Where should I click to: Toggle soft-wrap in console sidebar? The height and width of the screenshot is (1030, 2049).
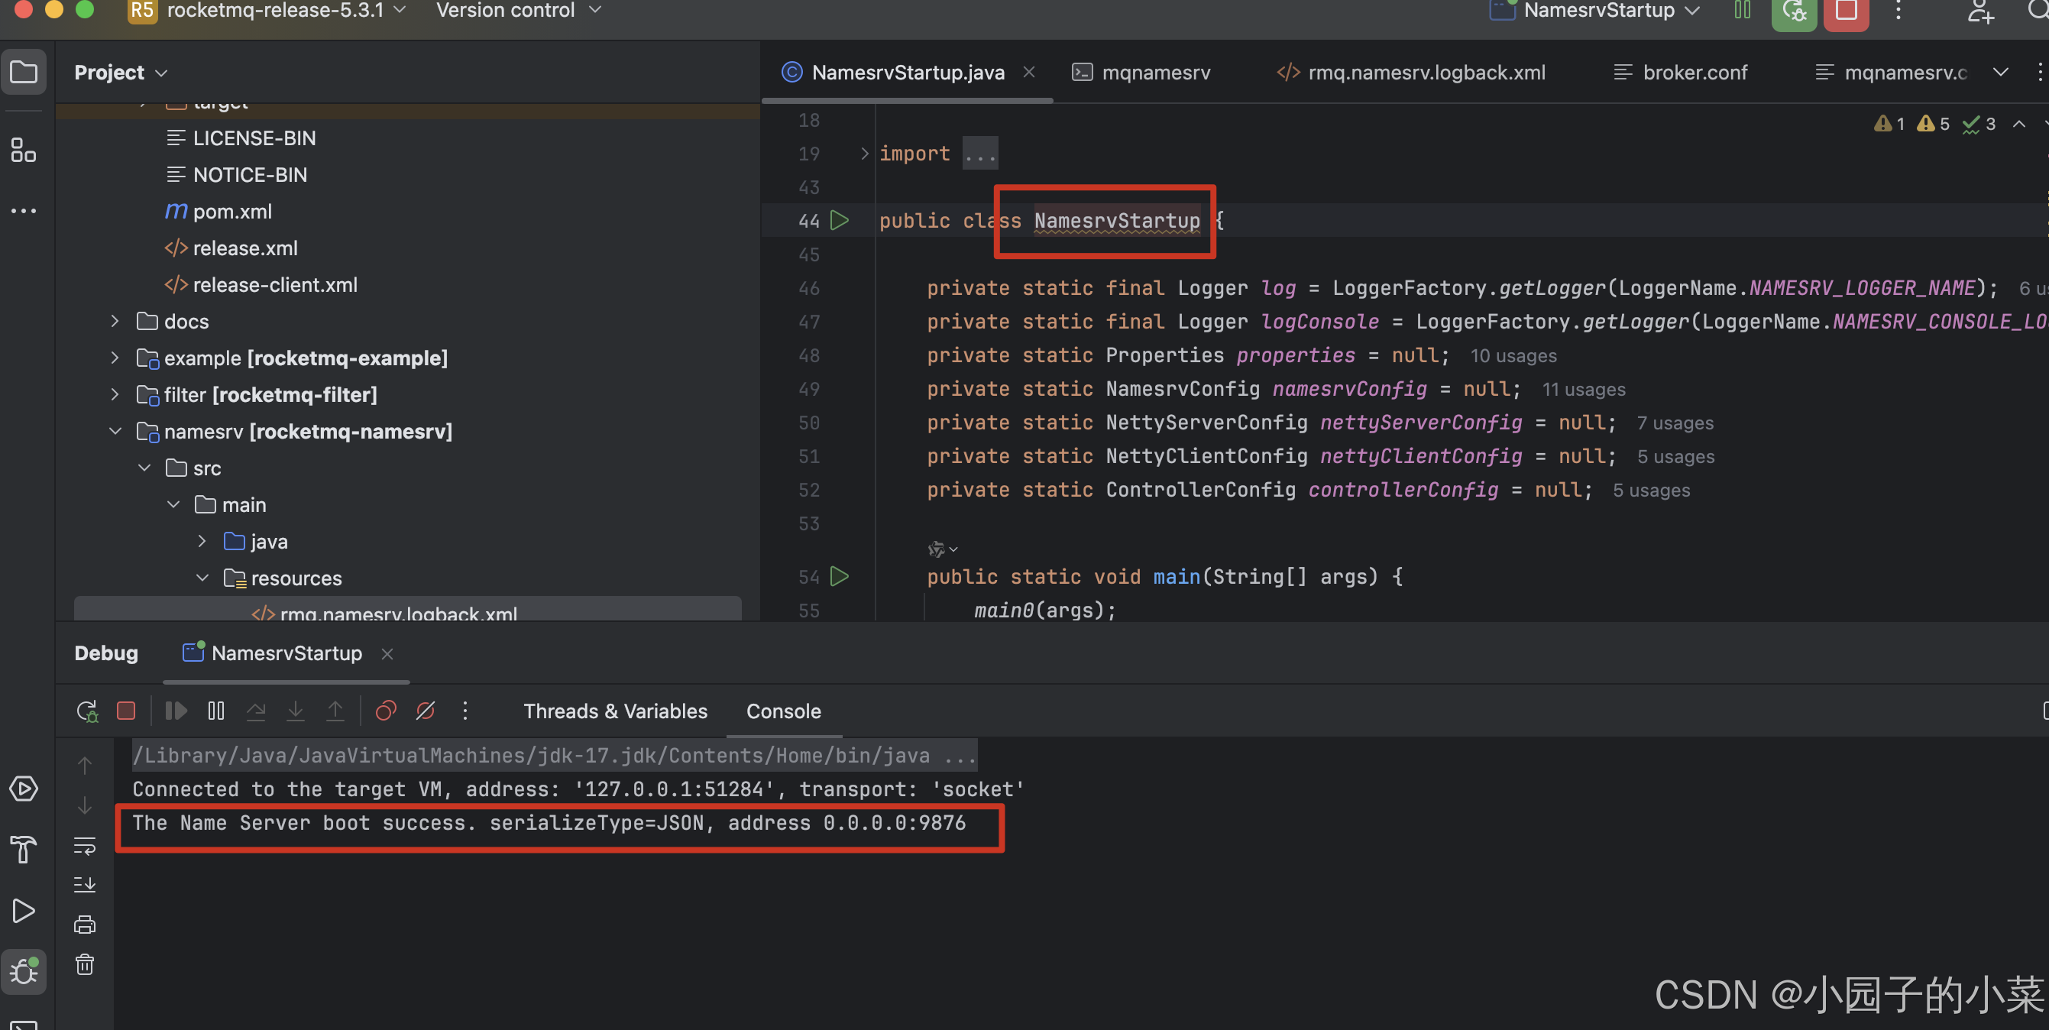coord(84,846)
